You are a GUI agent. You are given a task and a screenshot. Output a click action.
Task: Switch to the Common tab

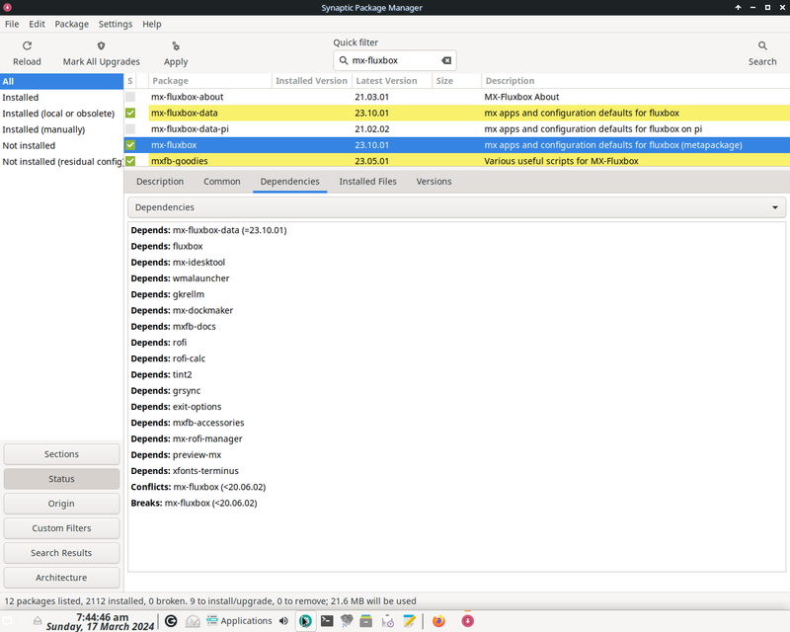coord(221,182)
